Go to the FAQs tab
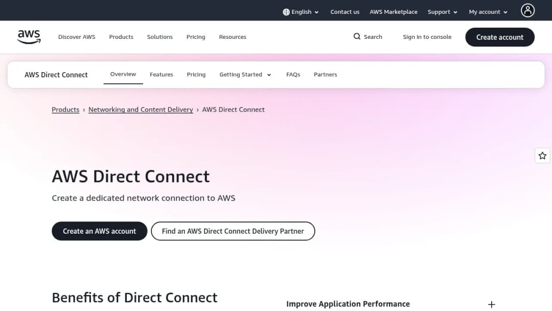 [293, 75]
